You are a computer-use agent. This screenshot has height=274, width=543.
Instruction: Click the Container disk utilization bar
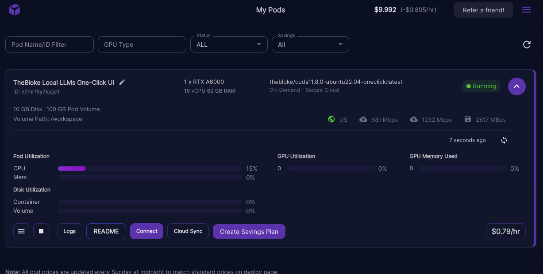[150, 202]
